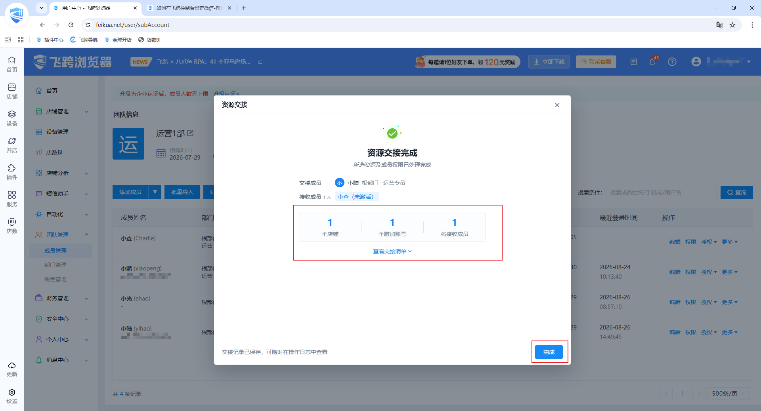
Task: Open the 设备 icon in the left rail
Action: pos(12,118)
